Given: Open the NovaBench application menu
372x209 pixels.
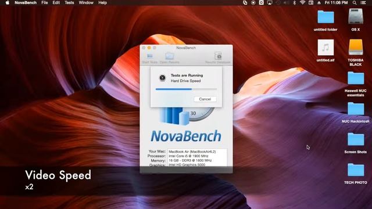Looking at the screenshot, I should pos(26,2).
